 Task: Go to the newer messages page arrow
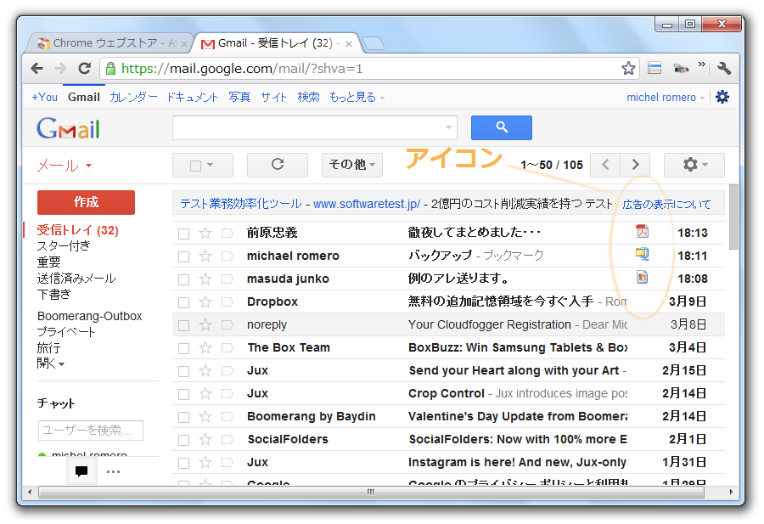(x=605, y=165)
